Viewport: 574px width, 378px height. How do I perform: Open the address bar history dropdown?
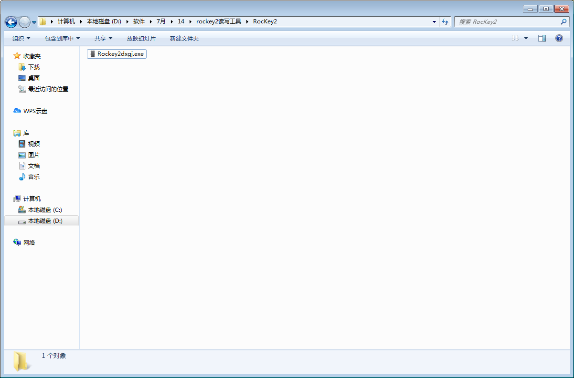[x=434, y=21]
